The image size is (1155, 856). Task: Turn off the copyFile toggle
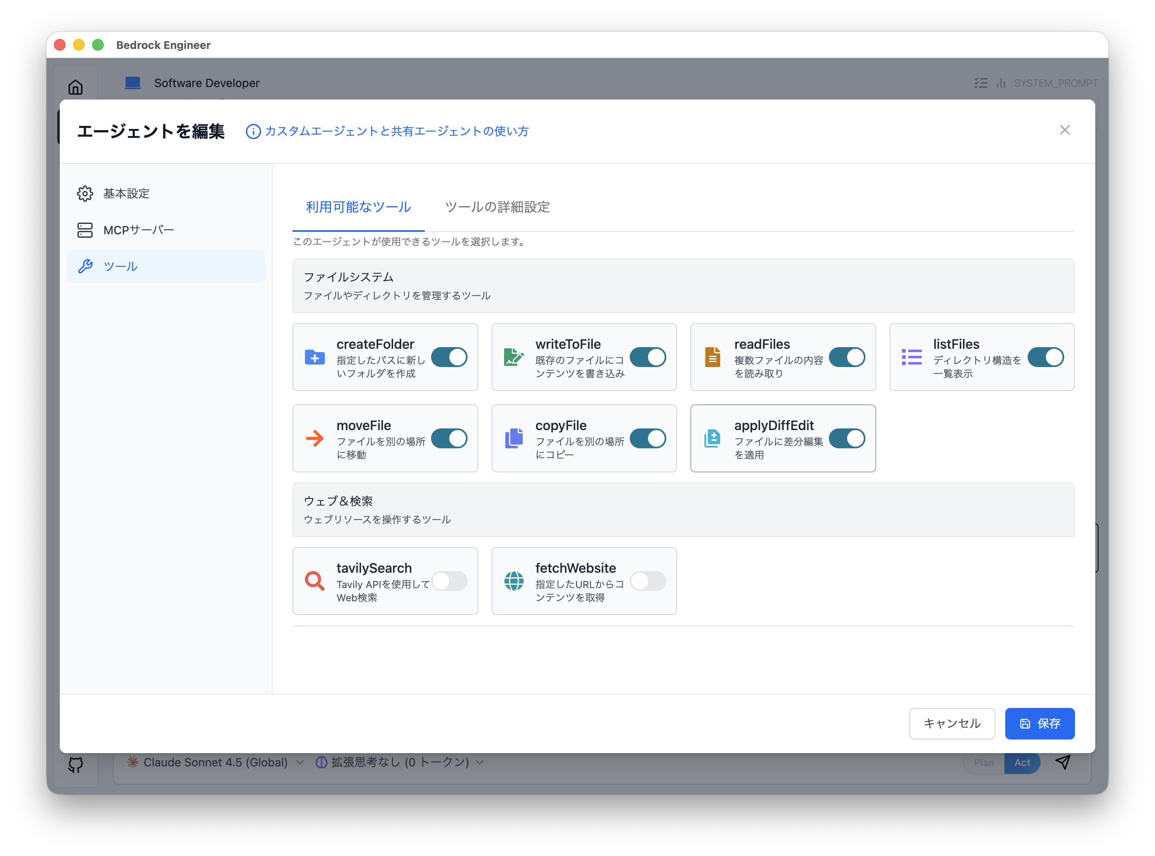click(x=648, y=438)
